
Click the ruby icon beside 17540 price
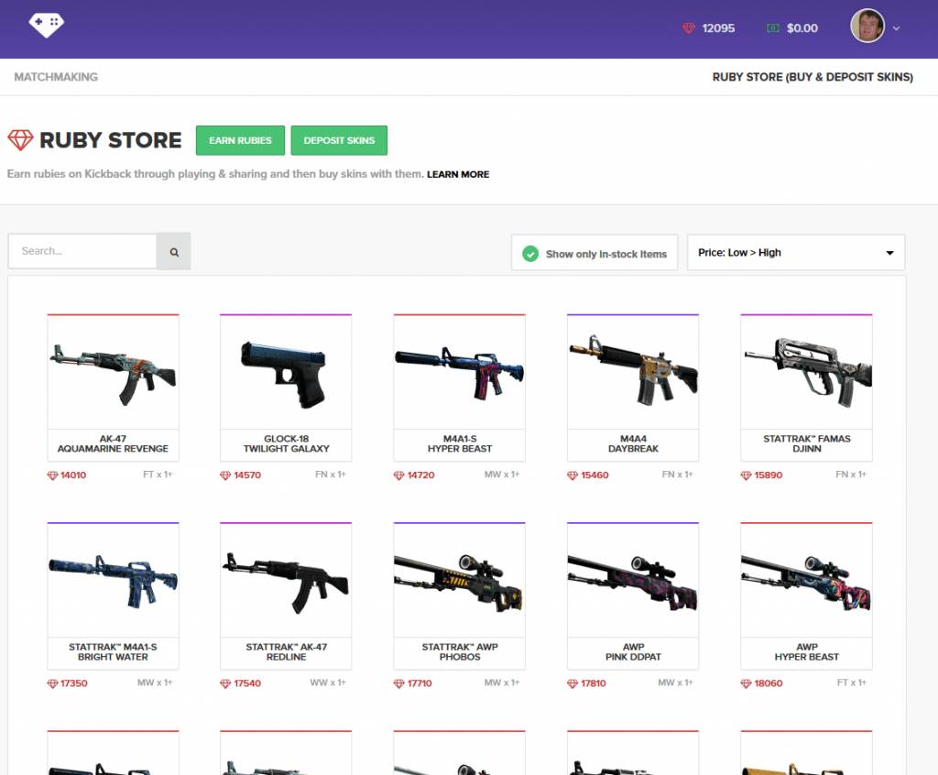point(225,683)
